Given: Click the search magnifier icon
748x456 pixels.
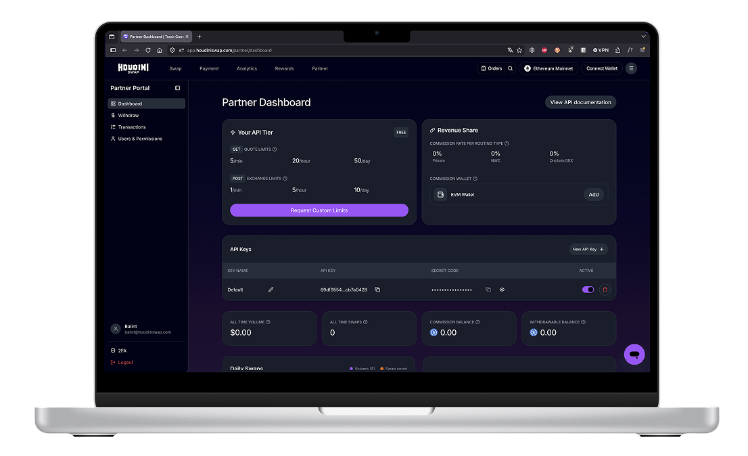Looking at the screenshot, I should click(x=511, y=69).
